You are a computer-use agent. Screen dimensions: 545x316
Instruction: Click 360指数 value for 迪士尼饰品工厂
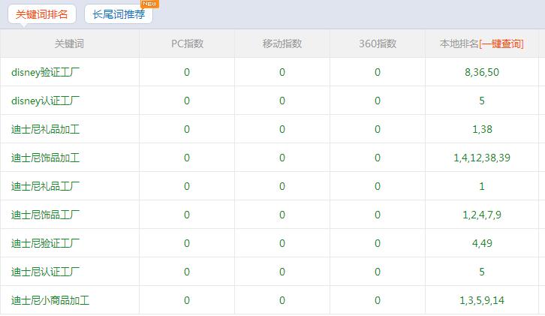click(x=378, y=215)
